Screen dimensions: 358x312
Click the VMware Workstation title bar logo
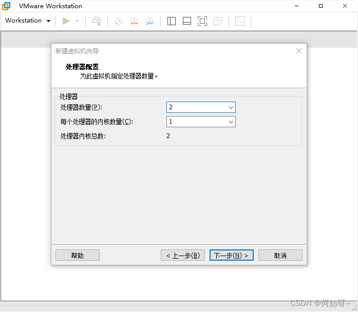click(x=6, y=6)
